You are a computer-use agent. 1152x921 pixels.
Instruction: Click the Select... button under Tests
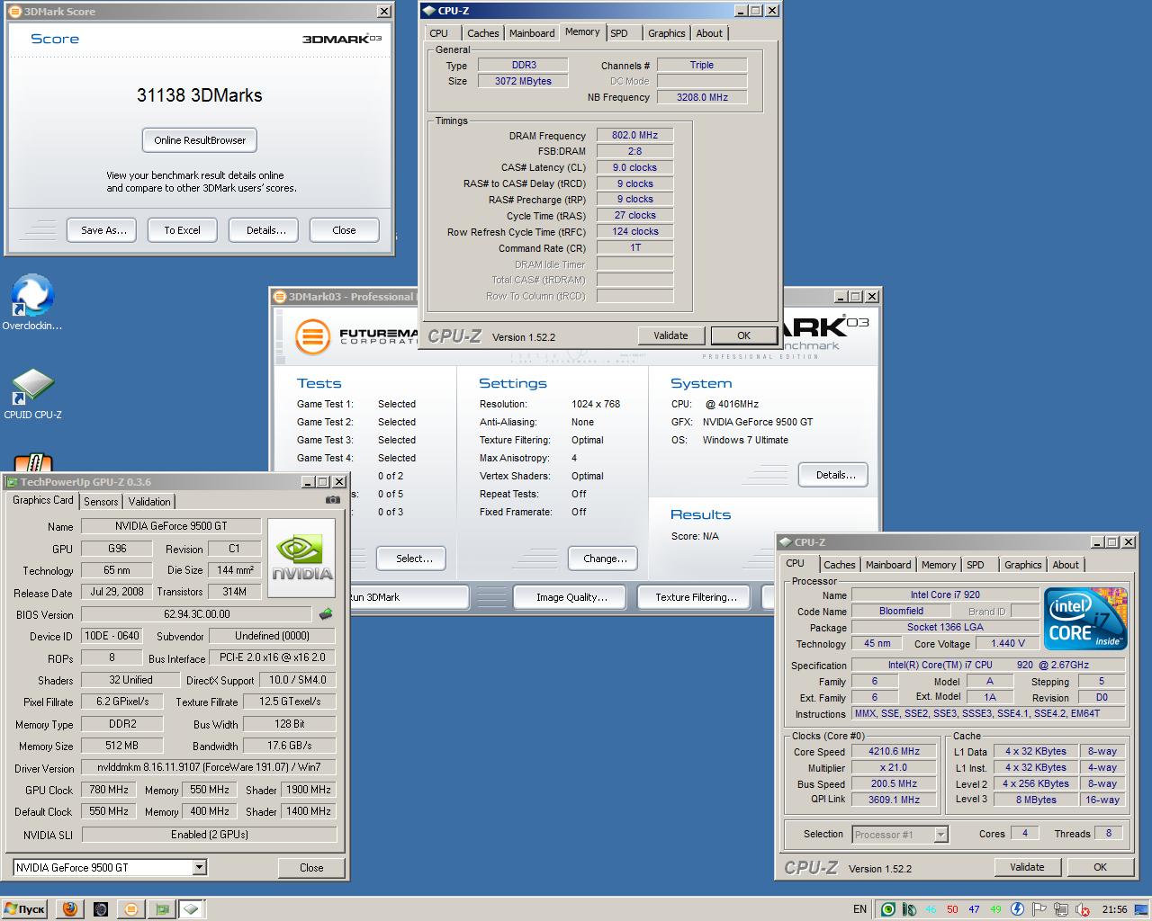tap(411, 559)
